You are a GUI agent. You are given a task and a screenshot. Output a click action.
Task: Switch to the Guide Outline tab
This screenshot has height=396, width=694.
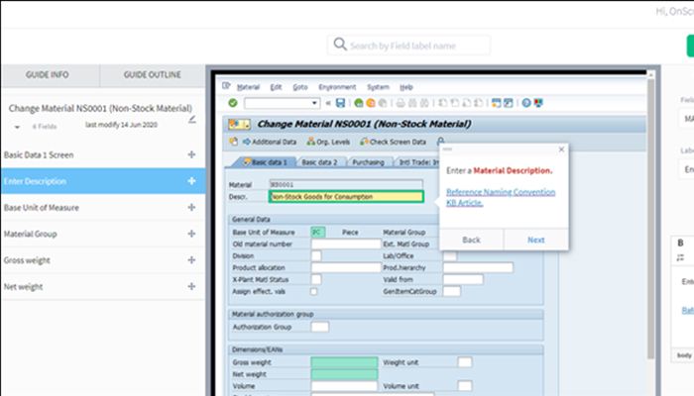[153, 75]
